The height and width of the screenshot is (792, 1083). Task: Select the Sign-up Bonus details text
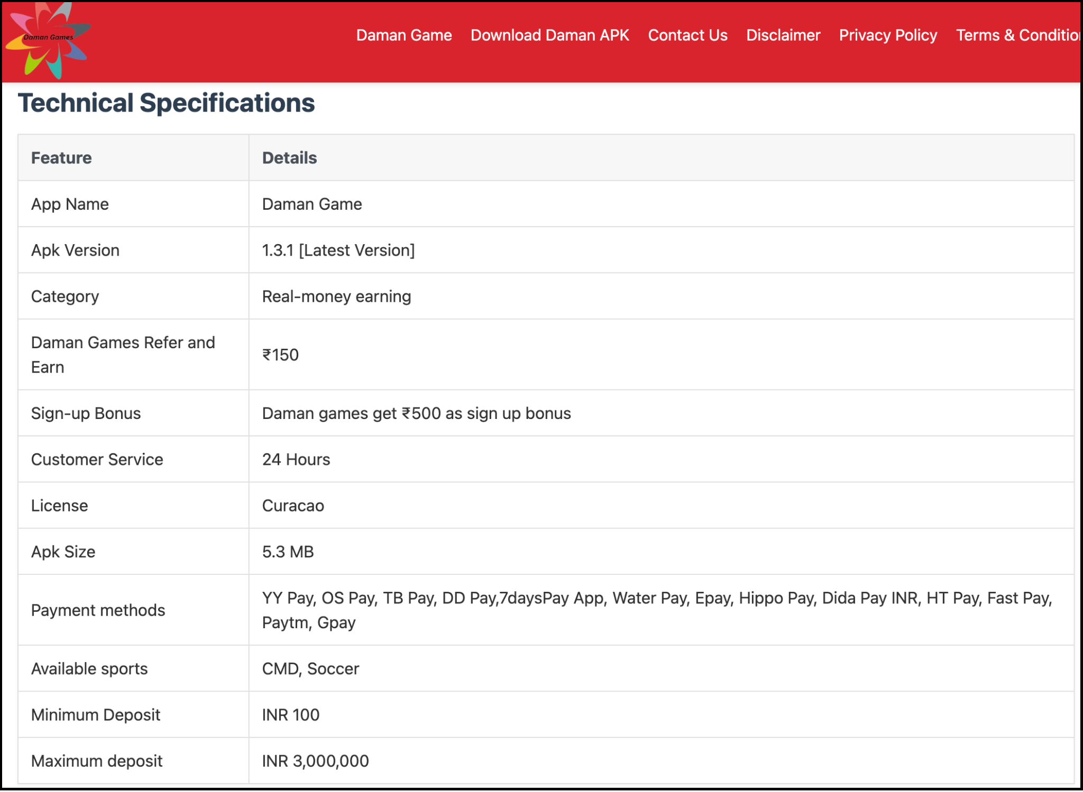(x=416, y=413)
